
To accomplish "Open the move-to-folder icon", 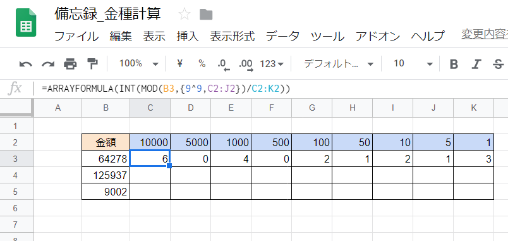I will [x=206, y=15].
